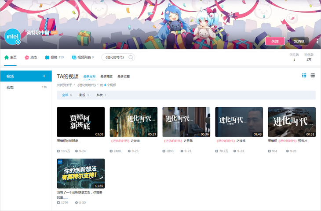Screen dimensions: 321x211
Task: Sort by 最多收藏
Action: click(124, 77)
